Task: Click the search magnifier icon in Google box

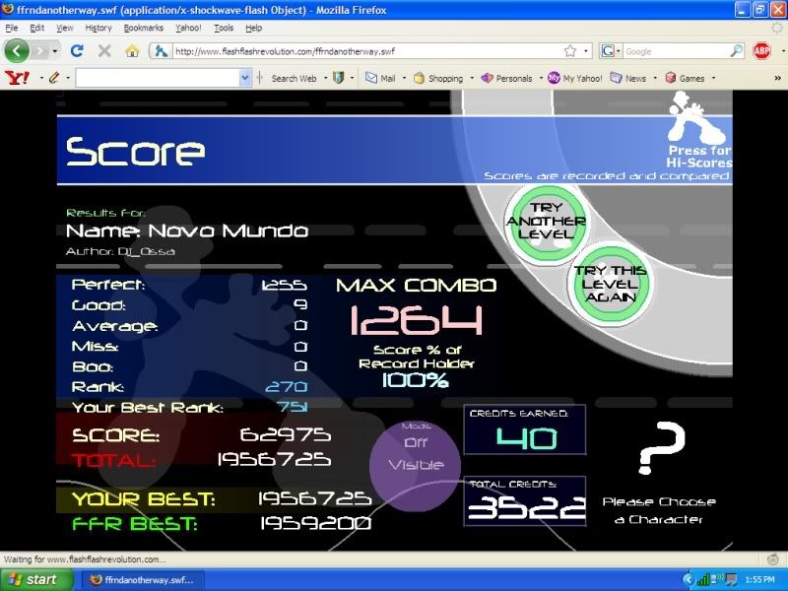Action: (x=736, y=51)
